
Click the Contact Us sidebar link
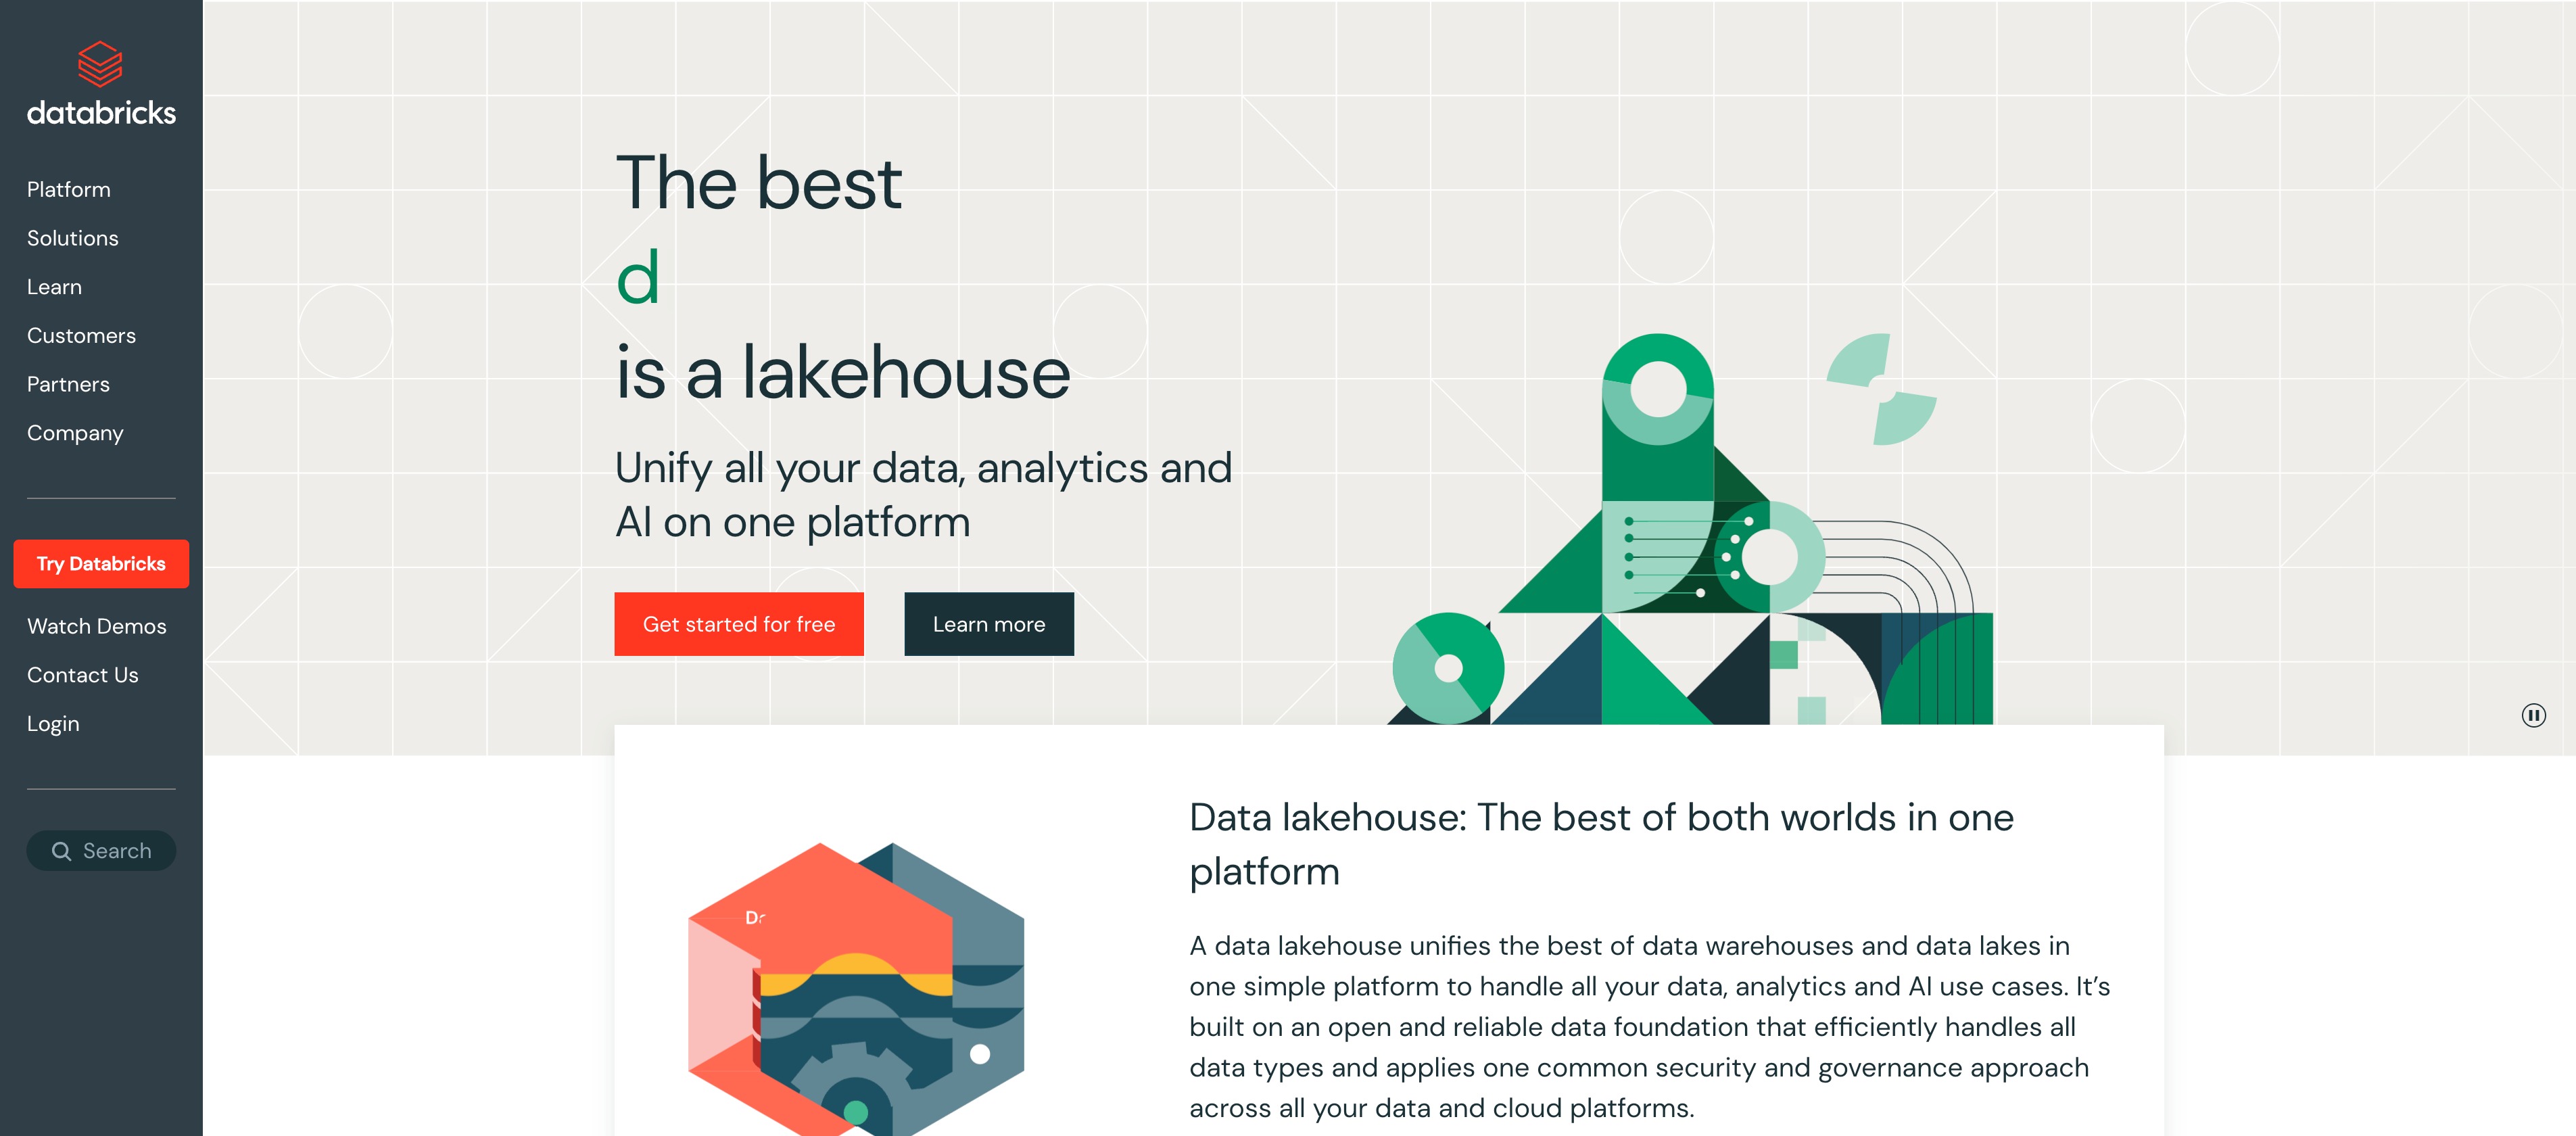click(82, 674)
